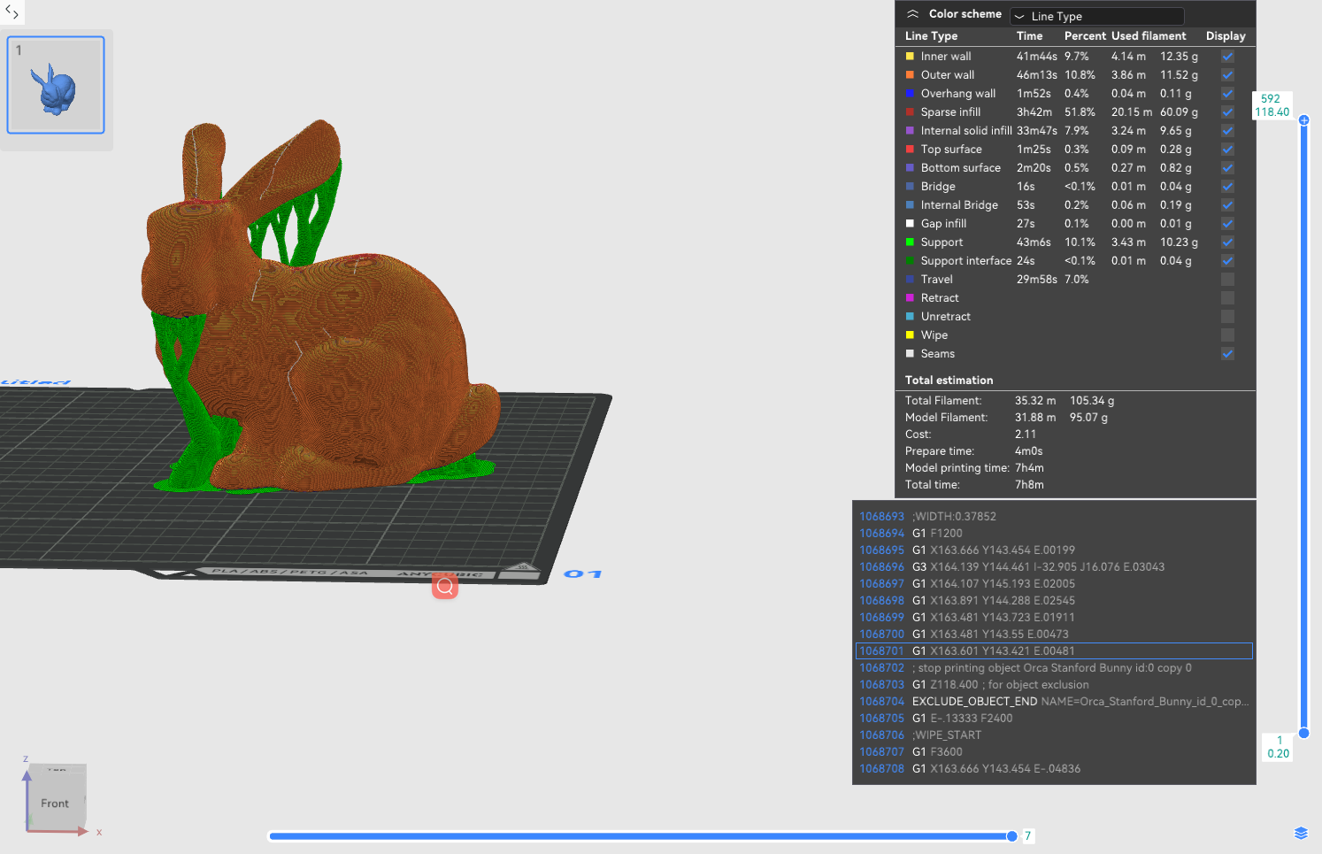Screen dimensions: 1322x854
Task: Toggle Top surface display checkbox
Action: (x=1227, y=149)
